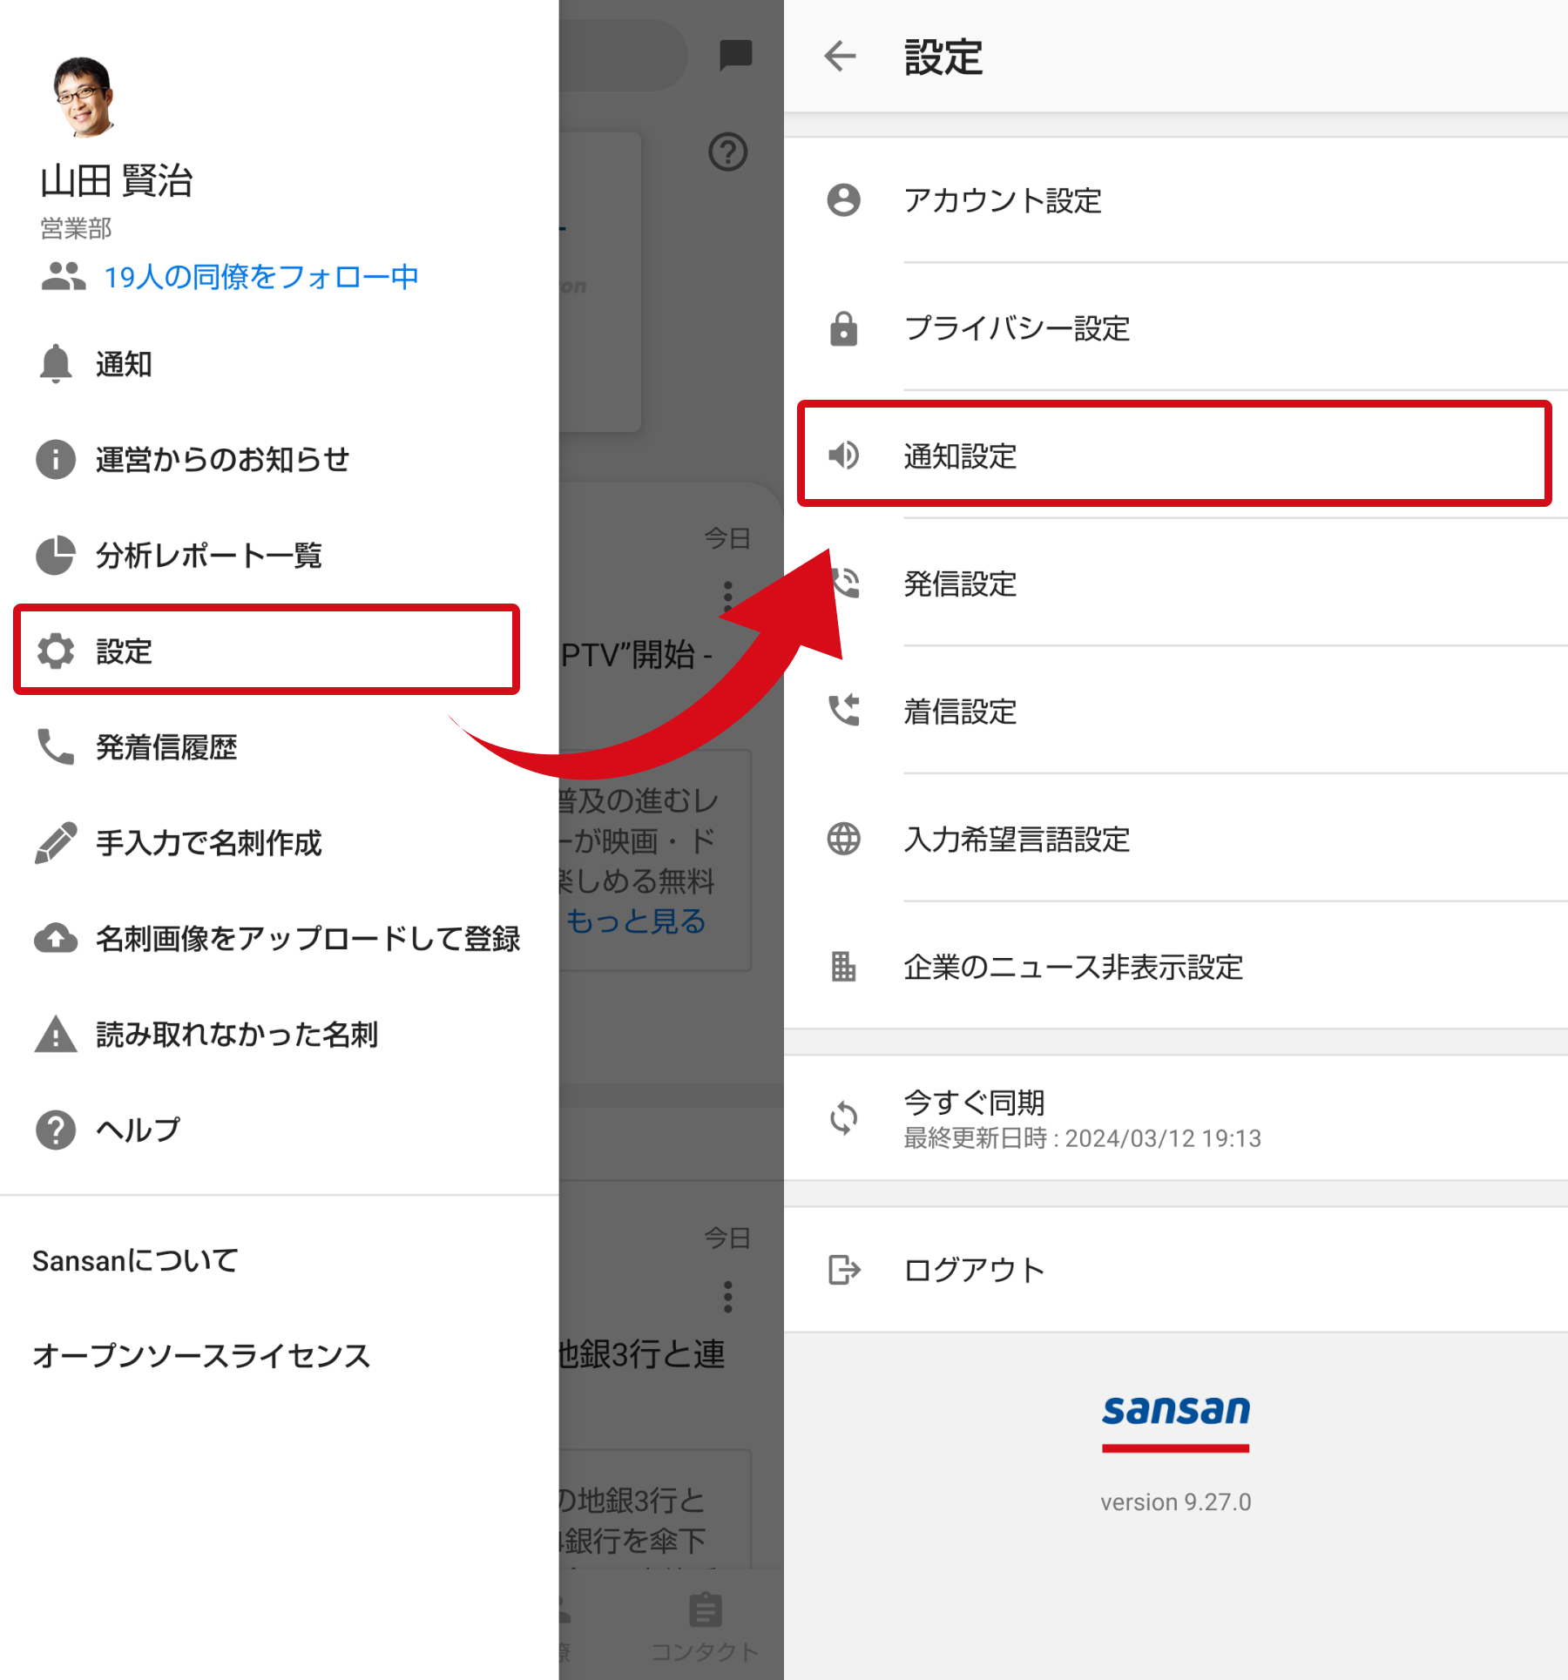The width and height of the screenshot is (1568, 1680).
Task: Open アカウント設定
Action: 1176,200
